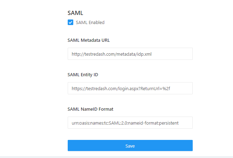Save the SAML settings
This screenshot has width=233, height=158.
[x=130, y=145]
